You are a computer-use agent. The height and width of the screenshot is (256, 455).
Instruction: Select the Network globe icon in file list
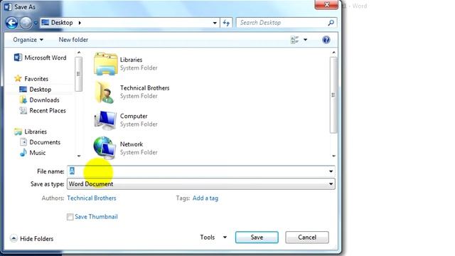(x=105, y=148)
